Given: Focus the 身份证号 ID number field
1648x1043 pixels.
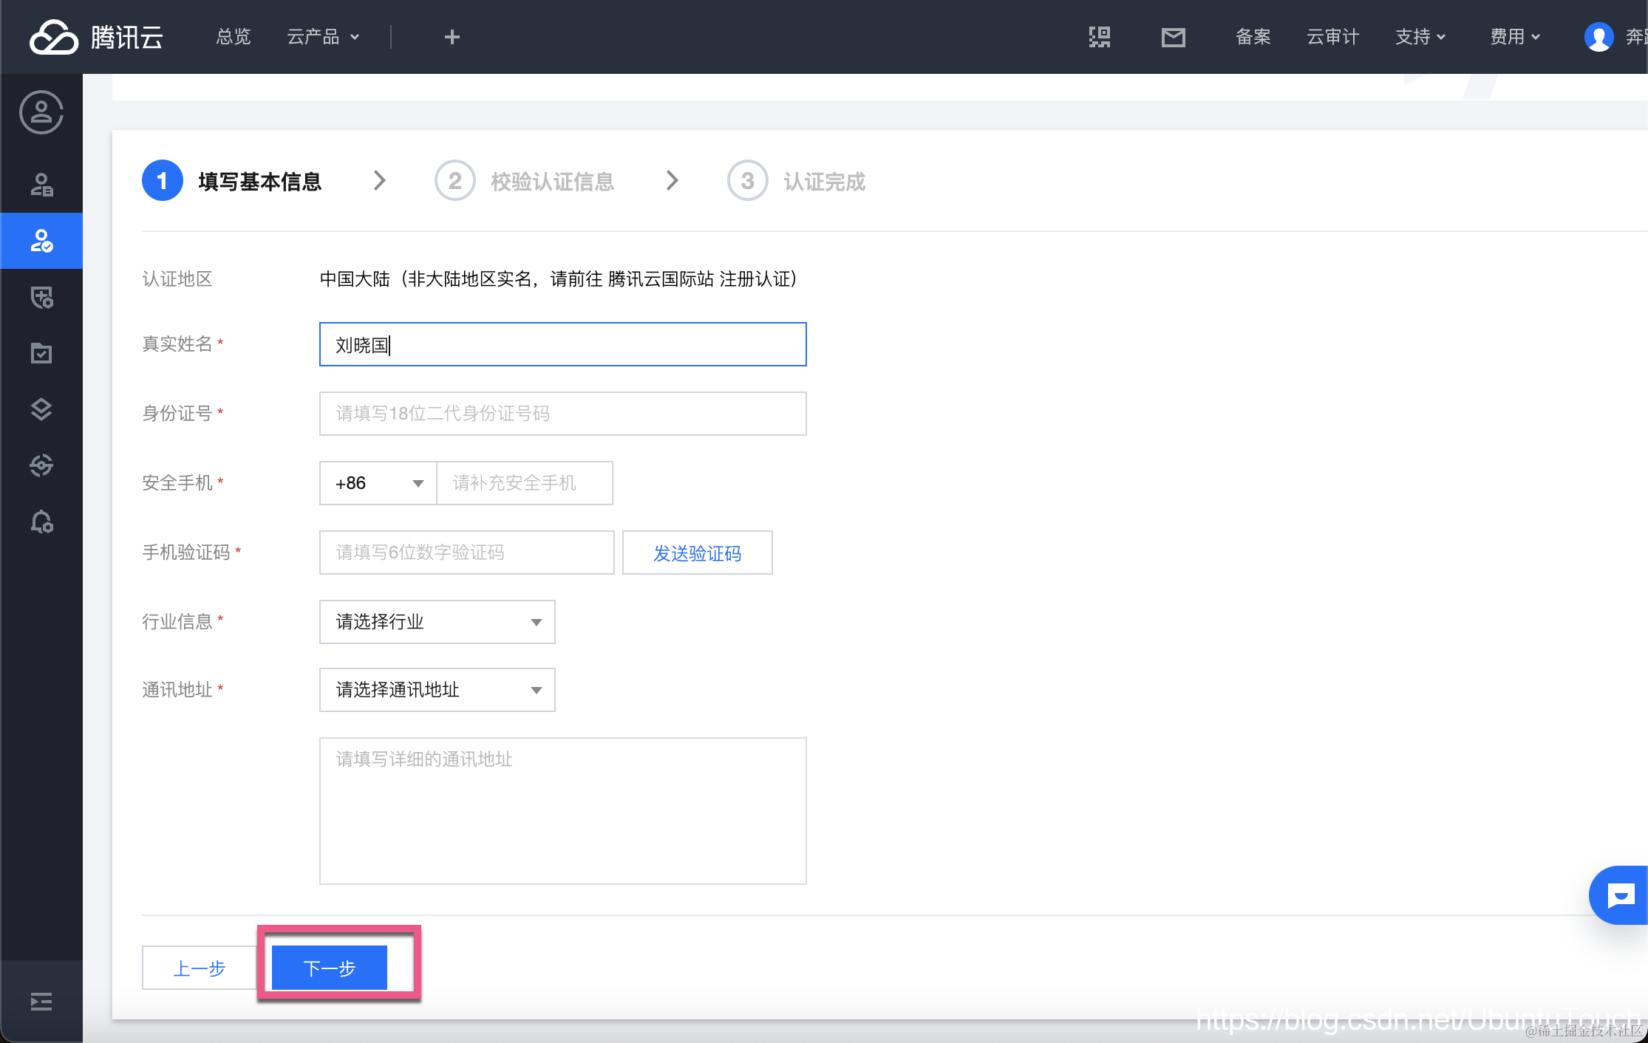Looking at the screenshot, I should (562, 414).
